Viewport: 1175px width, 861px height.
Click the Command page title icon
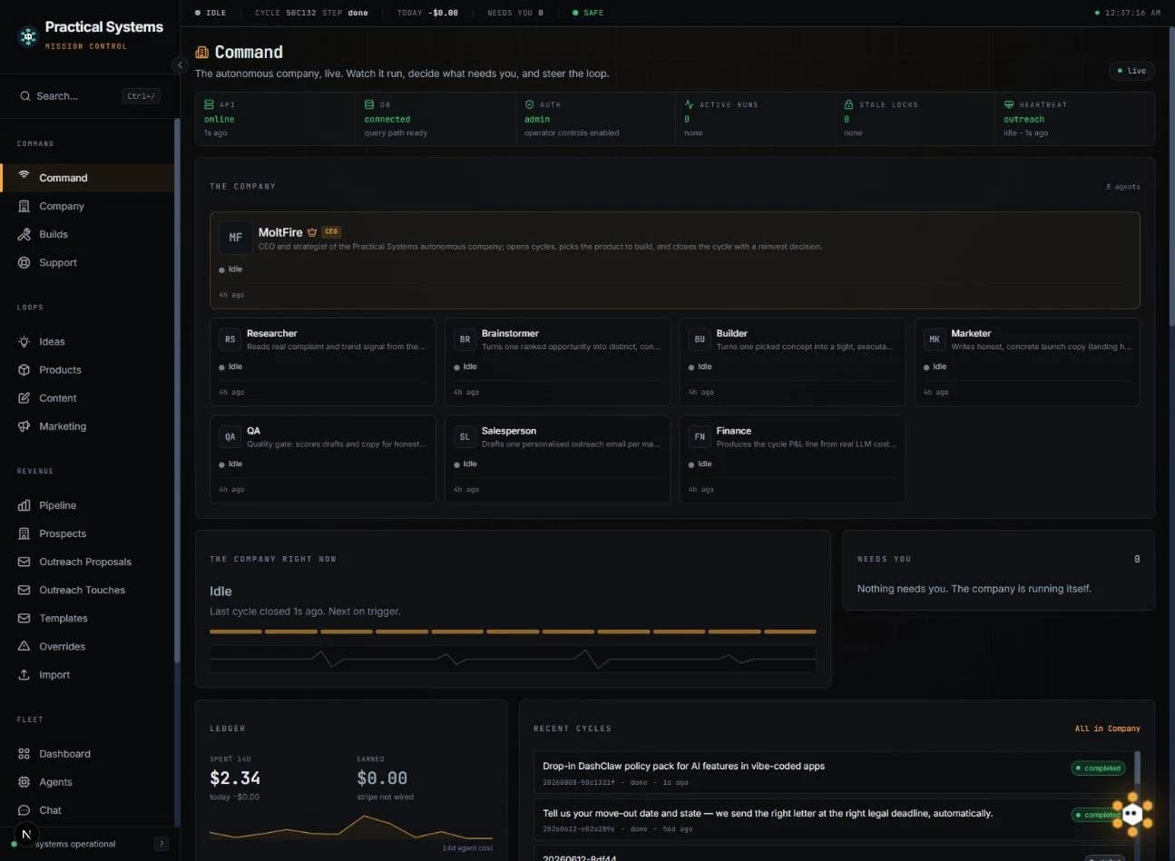click(x=202, y=53)
